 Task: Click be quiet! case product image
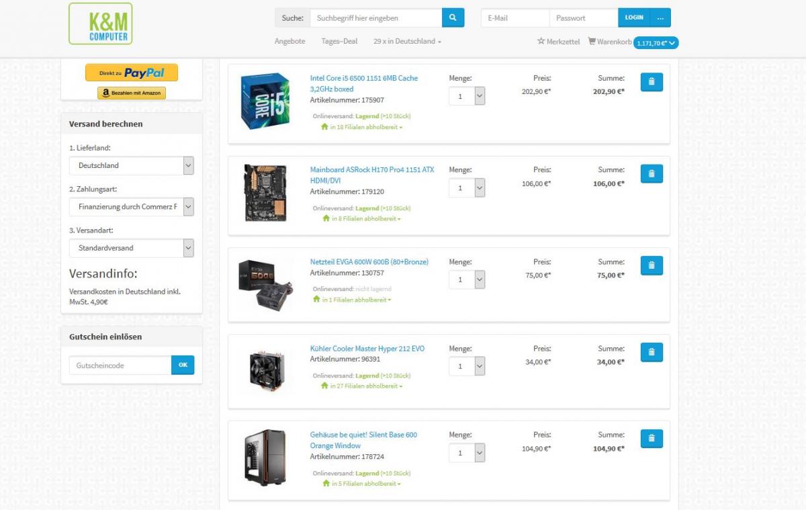coord(265,458)
